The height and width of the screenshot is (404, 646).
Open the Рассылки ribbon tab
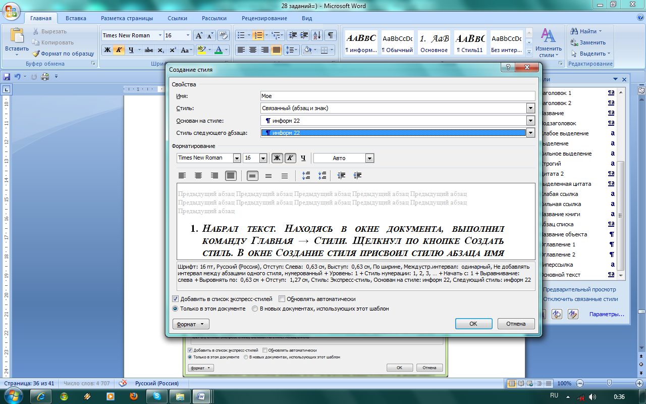click(x=214, y=18)
